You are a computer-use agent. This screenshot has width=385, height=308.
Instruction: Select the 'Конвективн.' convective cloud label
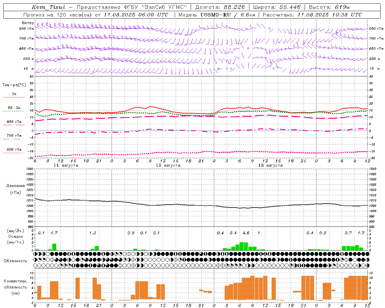[x=15, y=281]
